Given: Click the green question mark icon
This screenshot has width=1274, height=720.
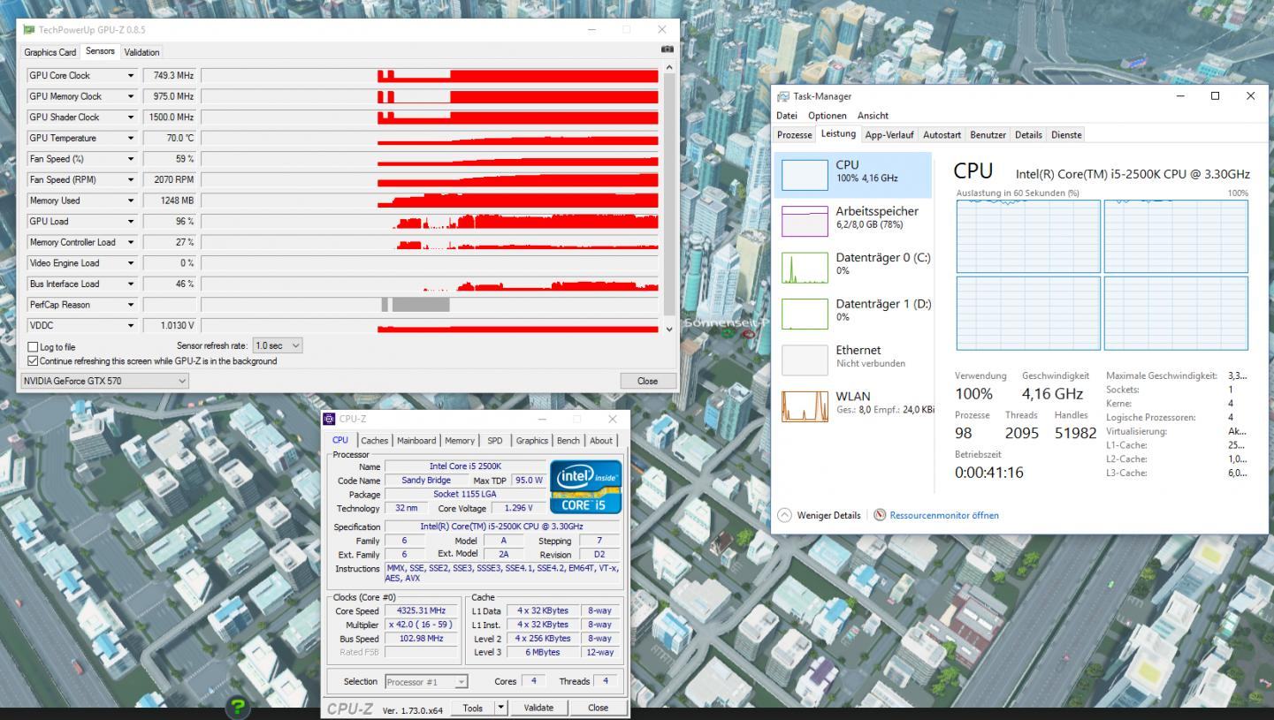Looking at the screenshot, I should 238,708.
